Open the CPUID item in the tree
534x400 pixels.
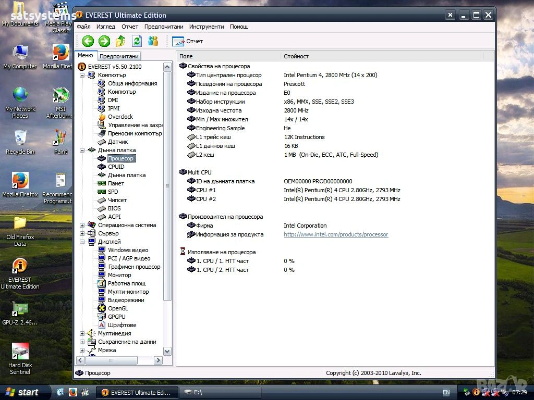coord(116,167)
